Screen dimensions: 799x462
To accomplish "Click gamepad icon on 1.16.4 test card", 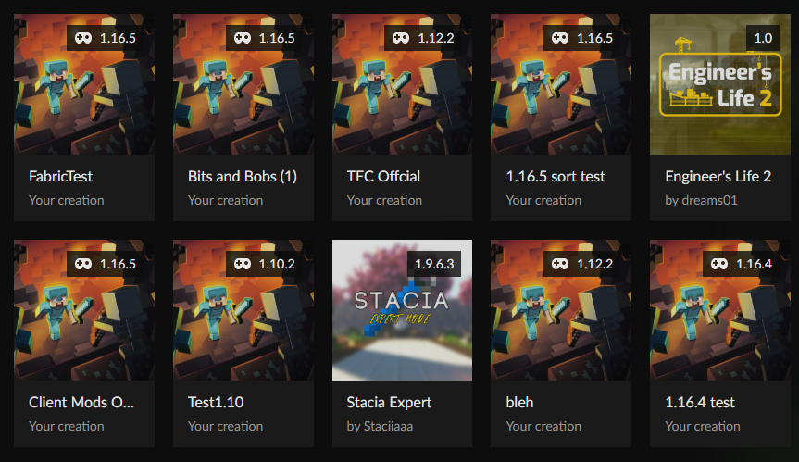I will pyautogui.click(x=719, y=264).
